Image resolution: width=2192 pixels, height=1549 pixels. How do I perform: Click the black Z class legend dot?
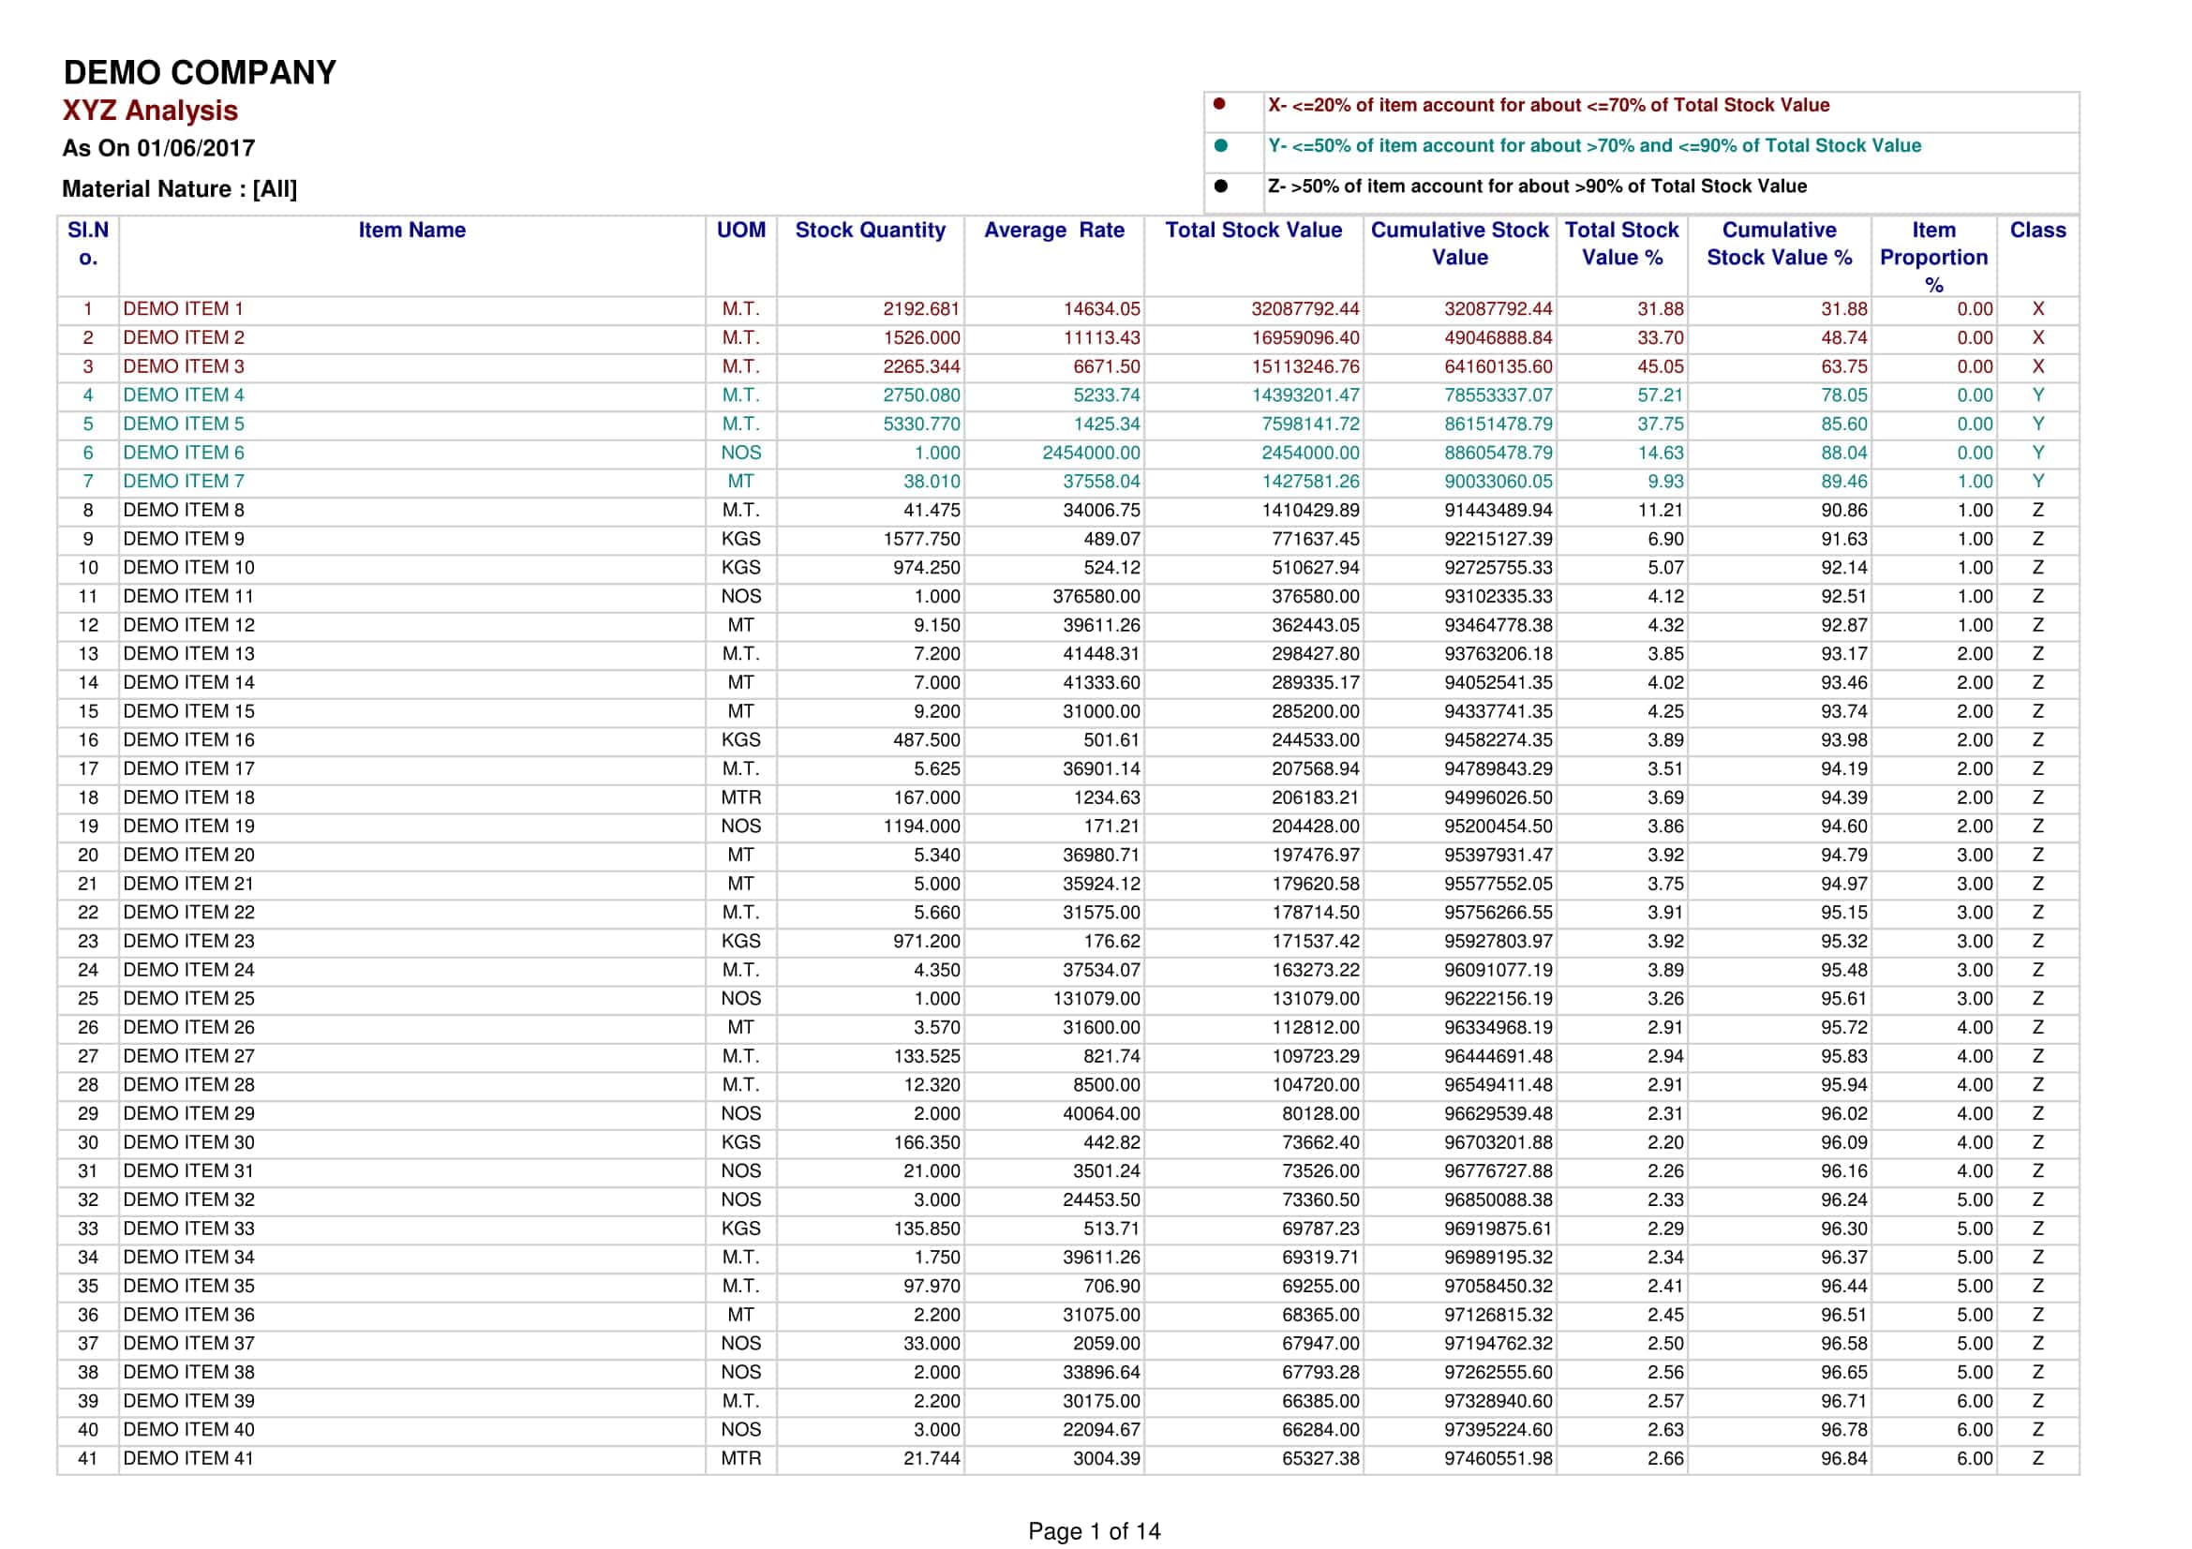pyautogui.click(x=1220, y=186)
